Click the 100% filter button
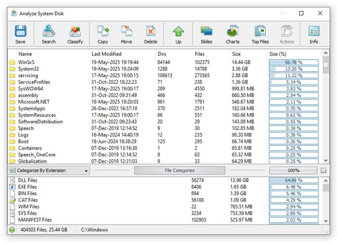Image resolution: width=338 pixels, height=243 pixels. coord(293,170)
